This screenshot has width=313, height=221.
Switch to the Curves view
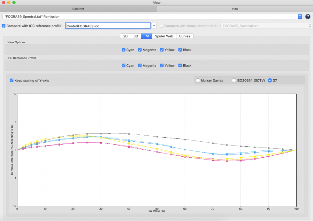[x=184, y=36]
